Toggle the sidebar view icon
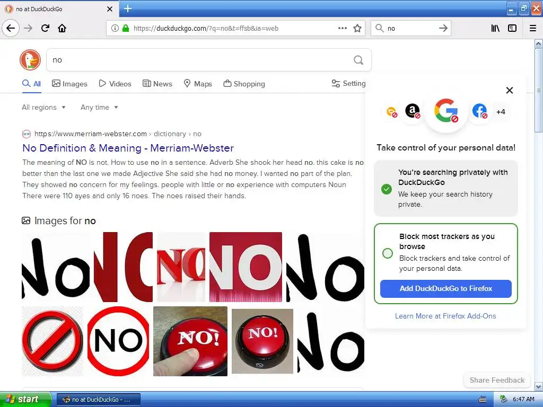This screenshot has width=543, height=407. tap(512, 28)
